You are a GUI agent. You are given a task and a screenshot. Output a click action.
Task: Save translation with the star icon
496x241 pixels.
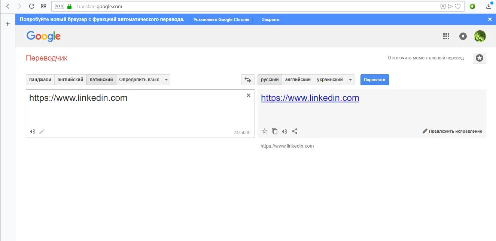[264, 131]
